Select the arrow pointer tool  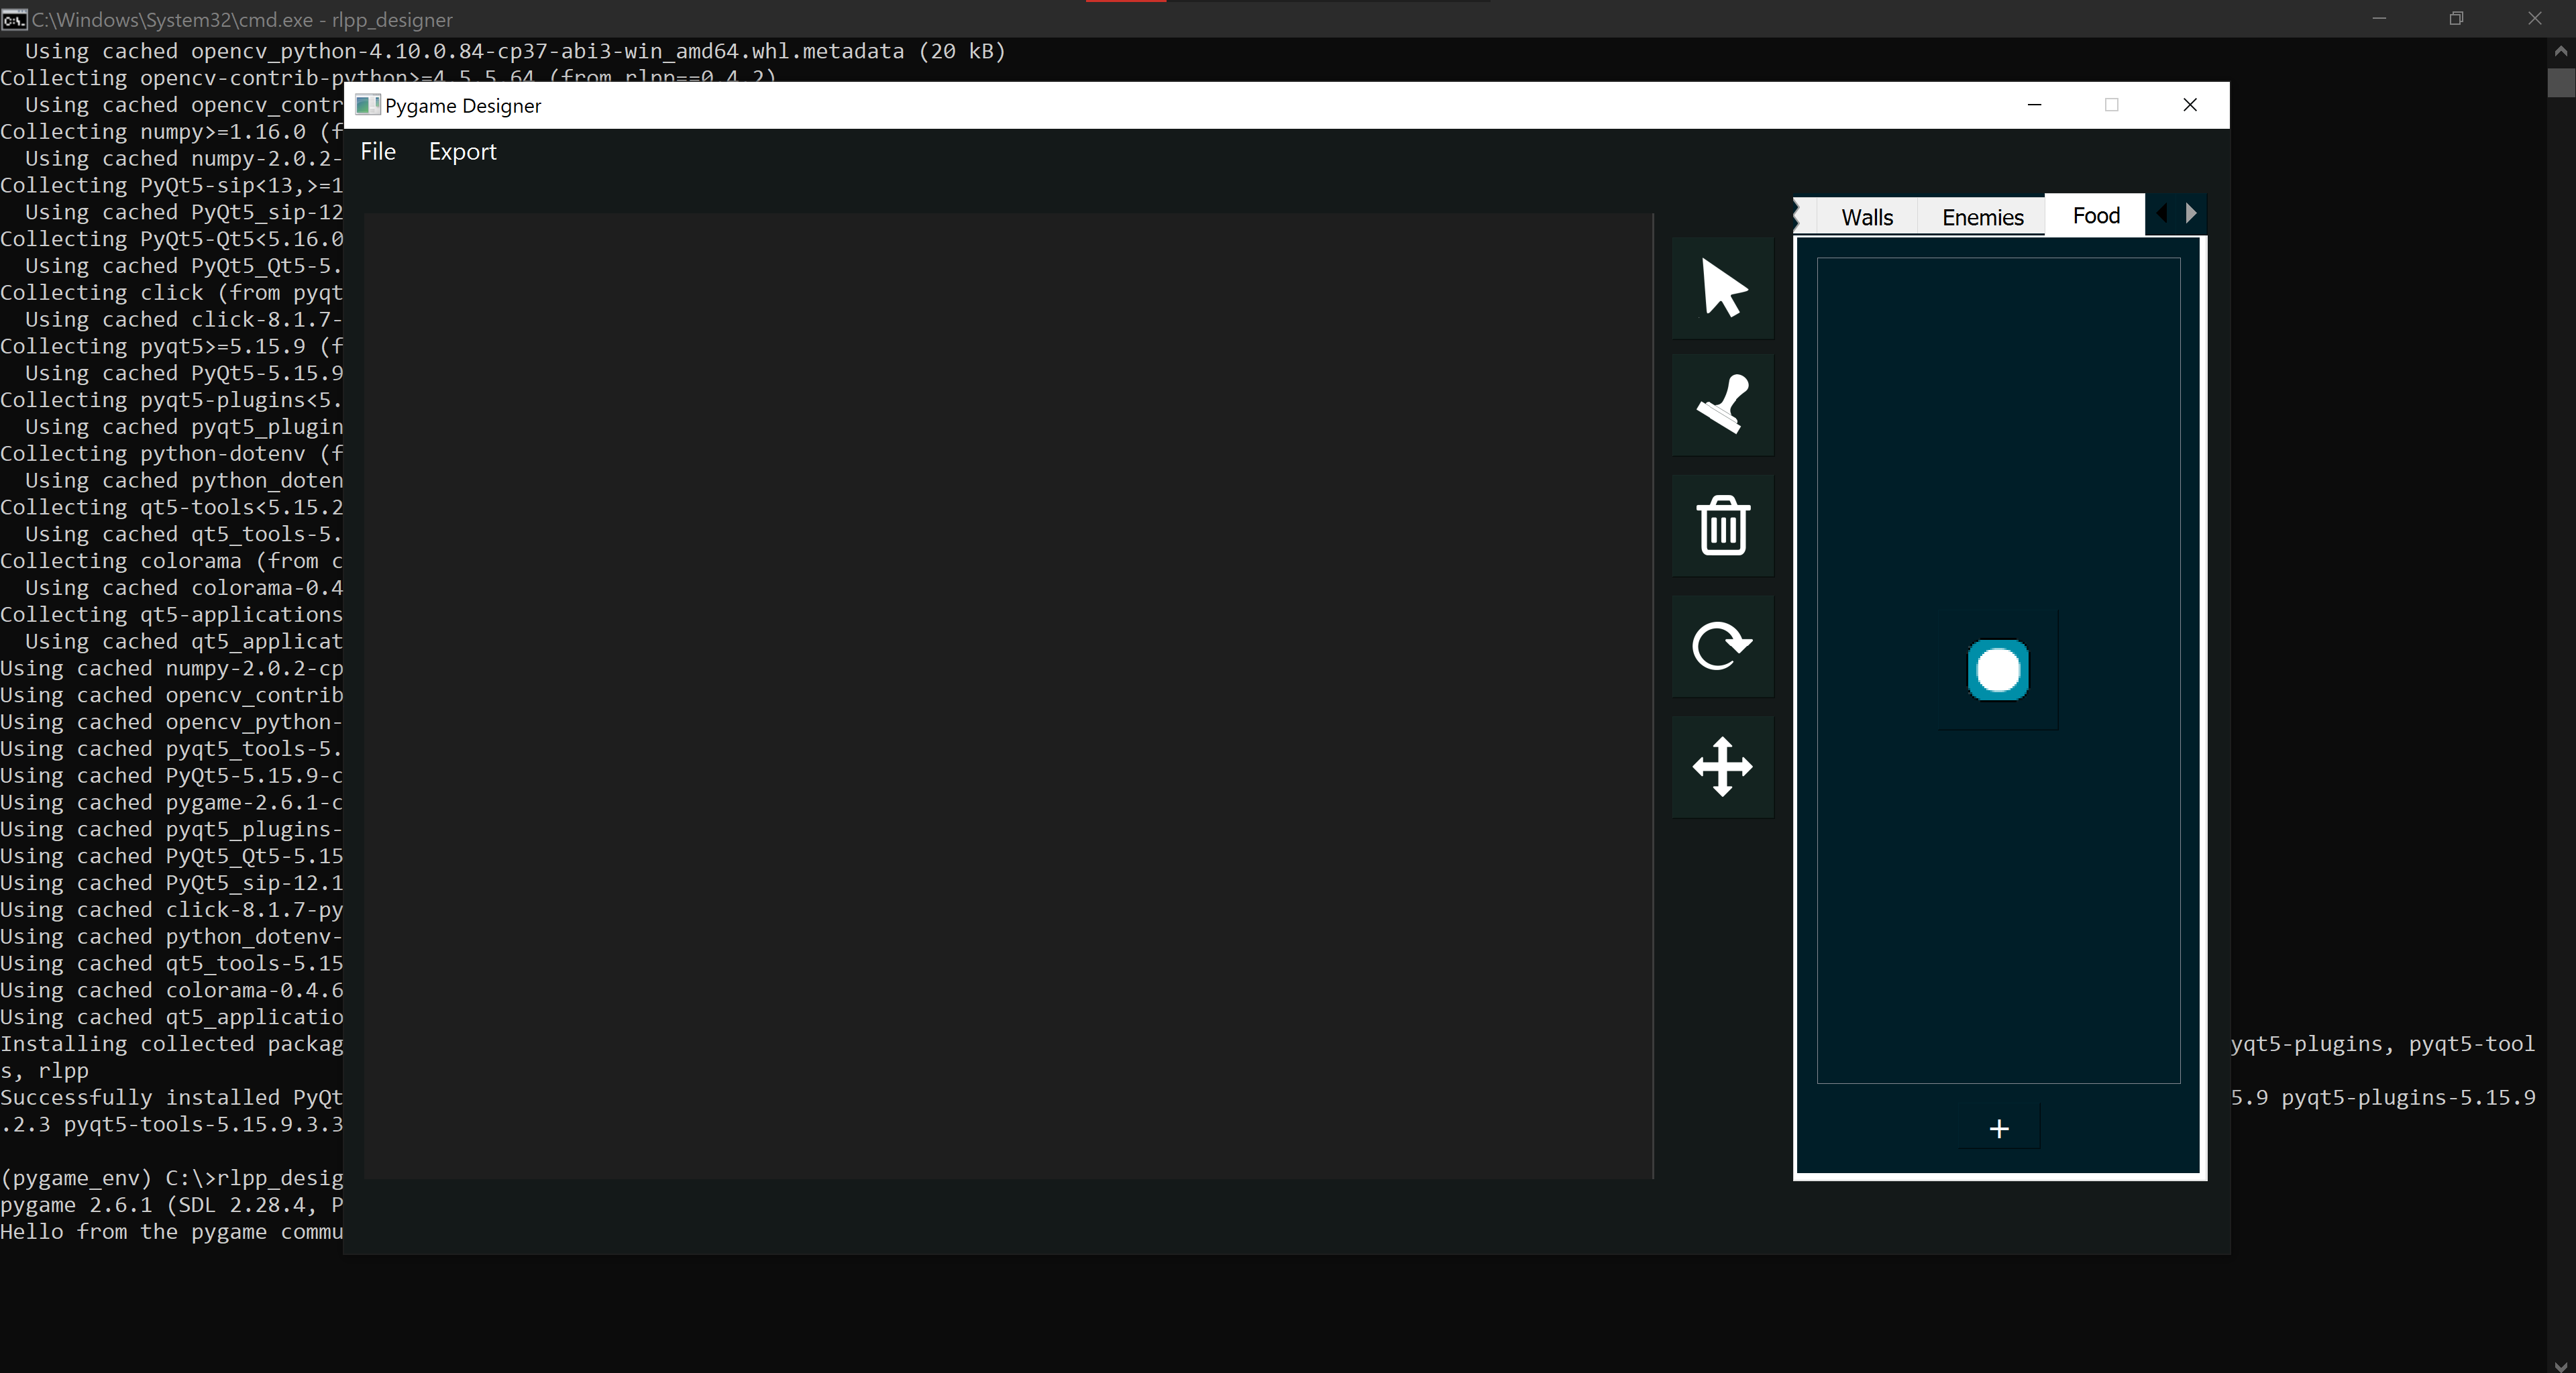pyautogui.click(x=1722, y=288)
